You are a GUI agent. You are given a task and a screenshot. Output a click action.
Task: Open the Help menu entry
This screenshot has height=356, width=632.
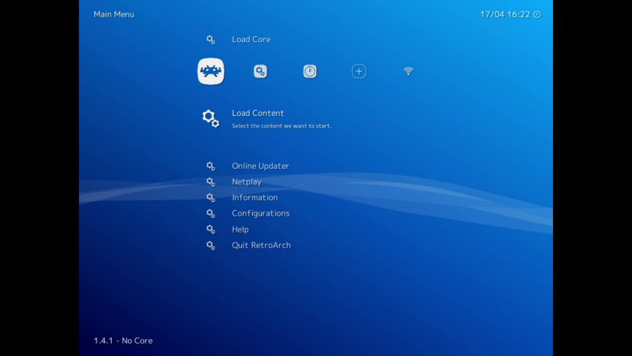[x=241, y=229]
